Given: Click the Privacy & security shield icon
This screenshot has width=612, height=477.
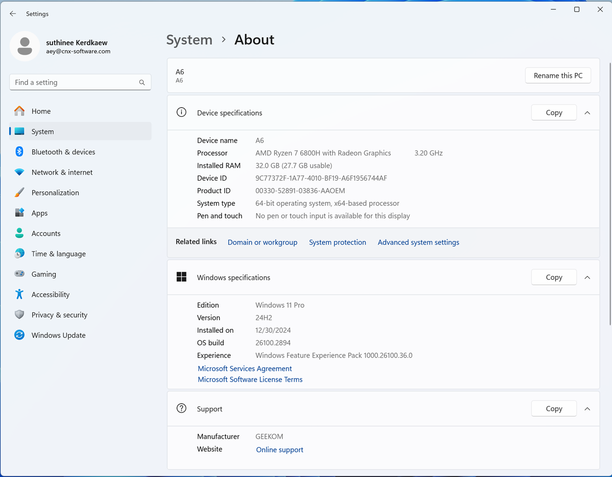Looking at the screenshot, I should coord(19,315).
